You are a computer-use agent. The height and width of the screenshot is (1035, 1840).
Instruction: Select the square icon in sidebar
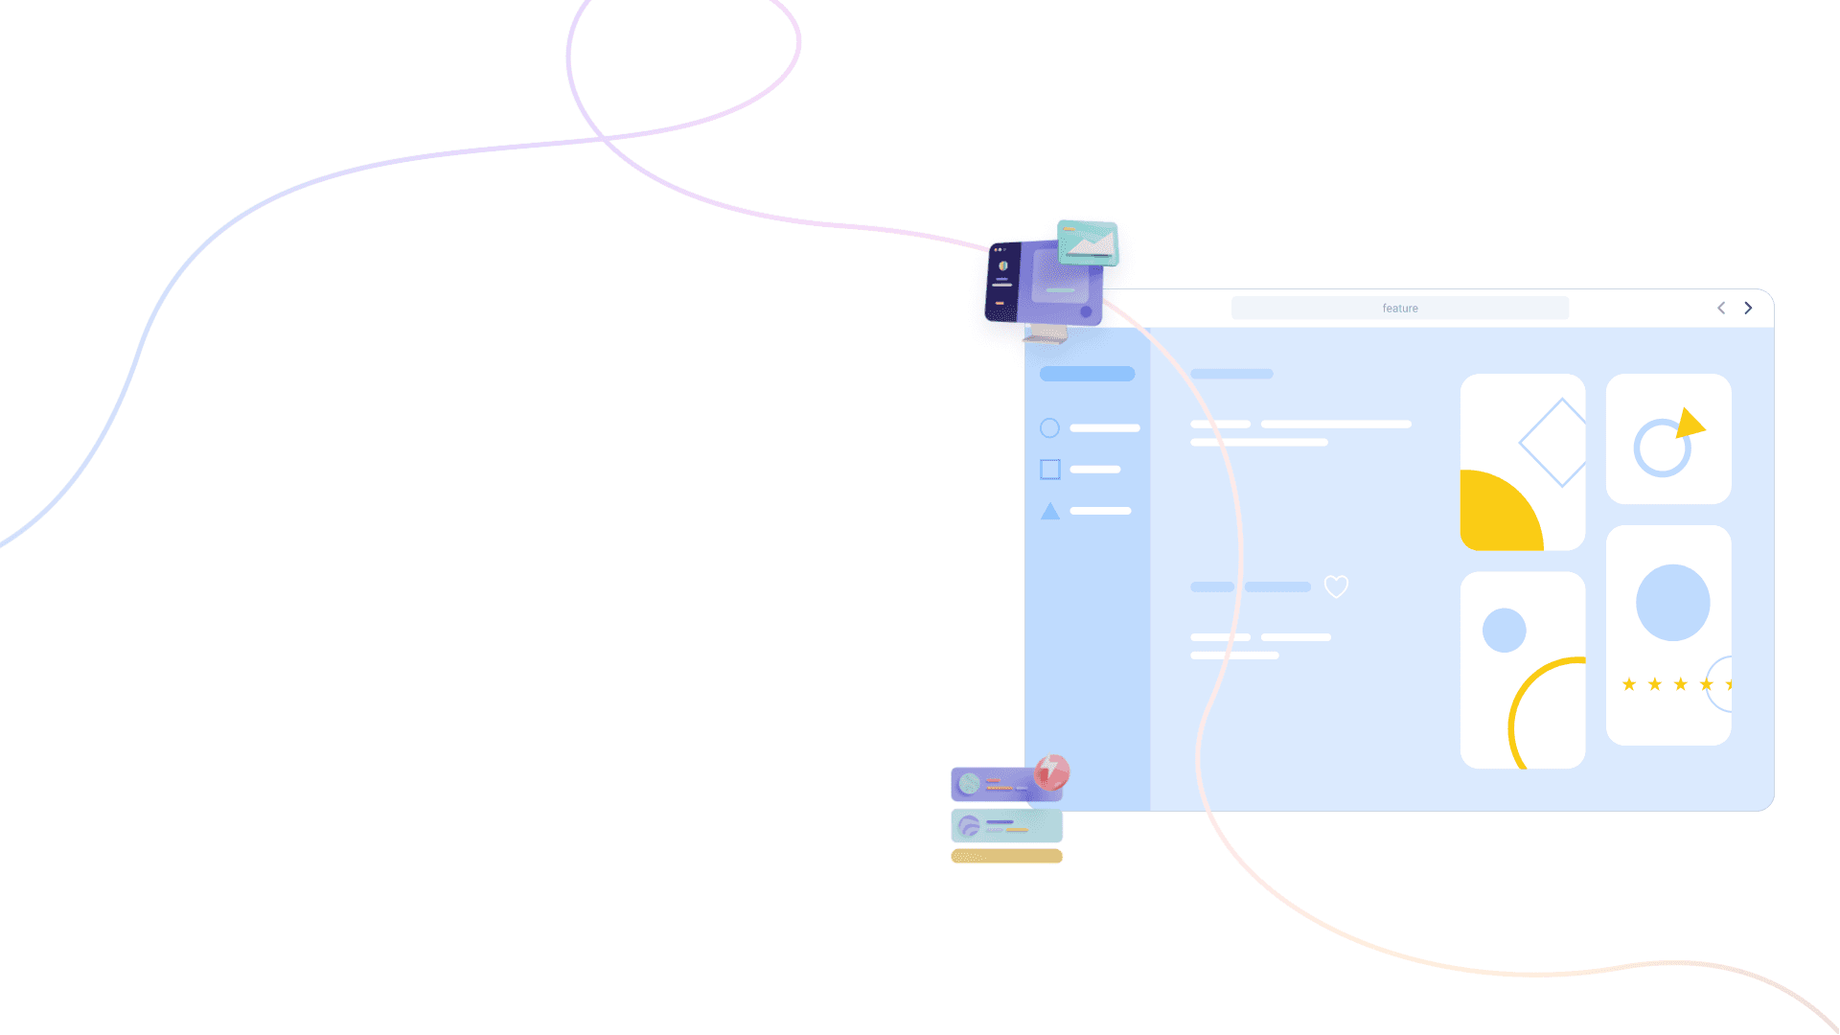(x=1050, y=470)
